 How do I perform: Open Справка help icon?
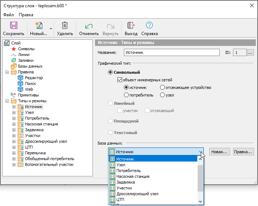149,26
